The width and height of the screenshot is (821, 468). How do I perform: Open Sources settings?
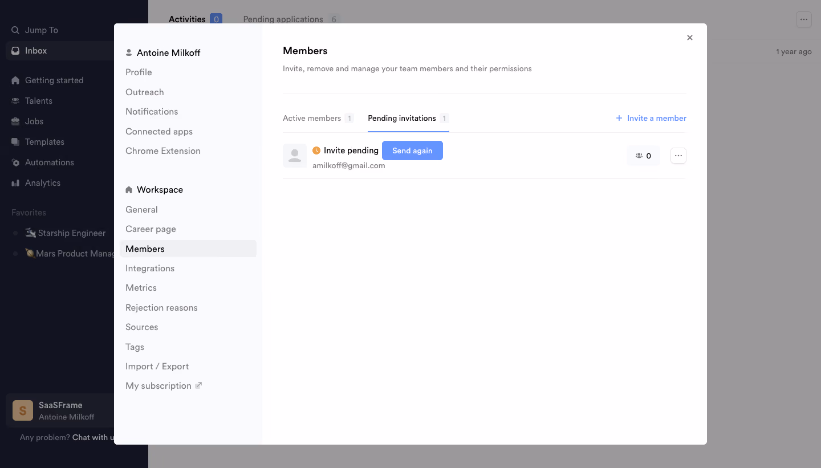(x=141, y=327)
